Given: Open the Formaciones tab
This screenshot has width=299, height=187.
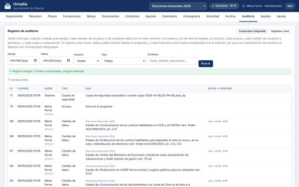Looking at the screenshot, I should point(72,16).
